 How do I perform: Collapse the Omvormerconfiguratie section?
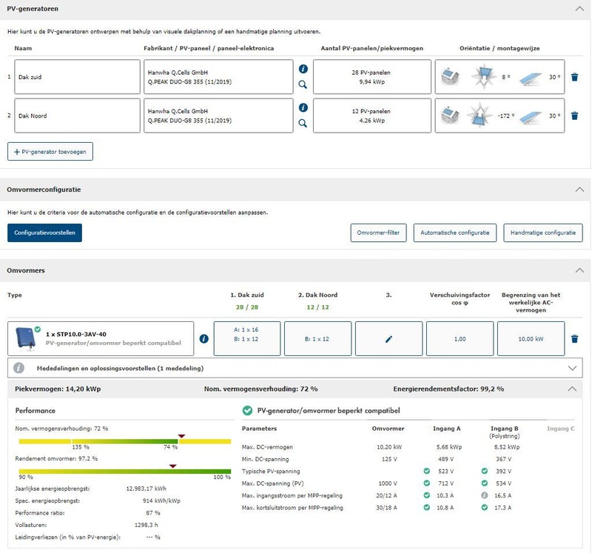pos(579,190)
